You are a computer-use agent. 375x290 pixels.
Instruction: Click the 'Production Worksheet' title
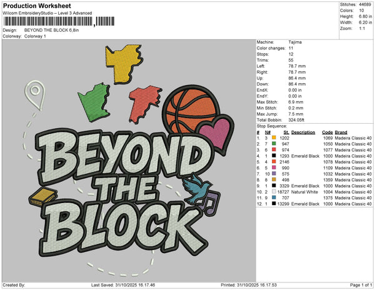[37, 6]
